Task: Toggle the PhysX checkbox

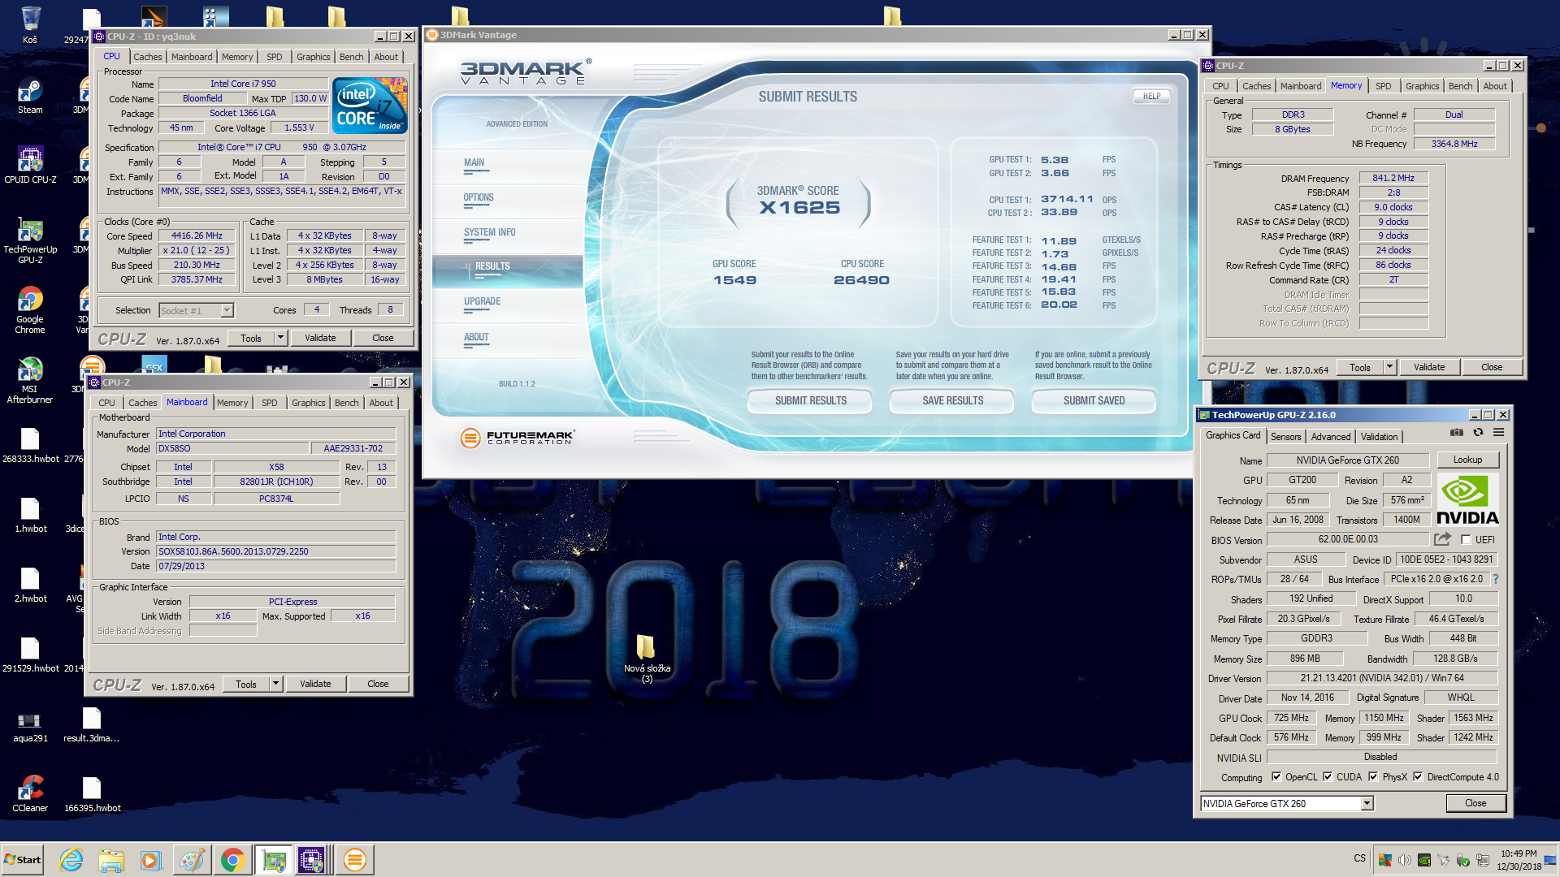Action: 1373,777
